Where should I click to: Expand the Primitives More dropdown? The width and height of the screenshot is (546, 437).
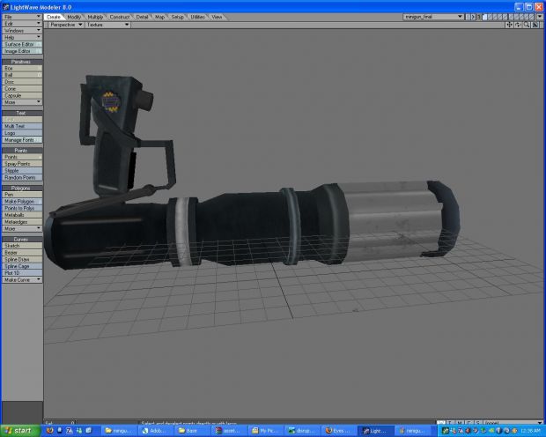pos(22,102)
